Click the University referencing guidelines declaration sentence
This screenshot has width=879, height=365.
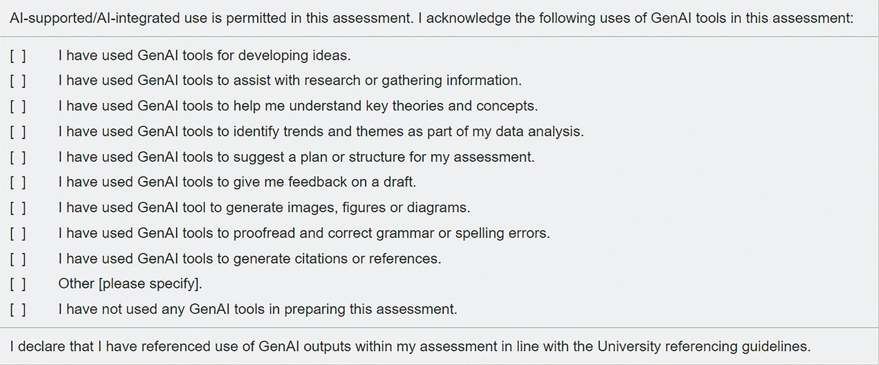click(x=410, y=346)
